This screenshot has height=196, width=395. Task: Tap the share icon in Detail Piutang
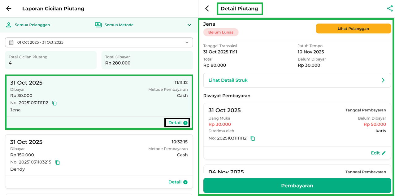click(390, 9)
